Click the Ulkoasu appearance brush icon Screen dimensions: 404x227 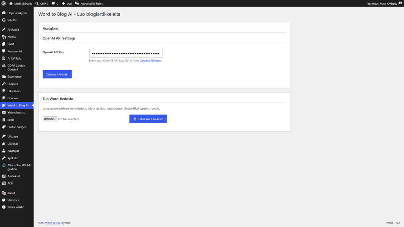[4, 136]
